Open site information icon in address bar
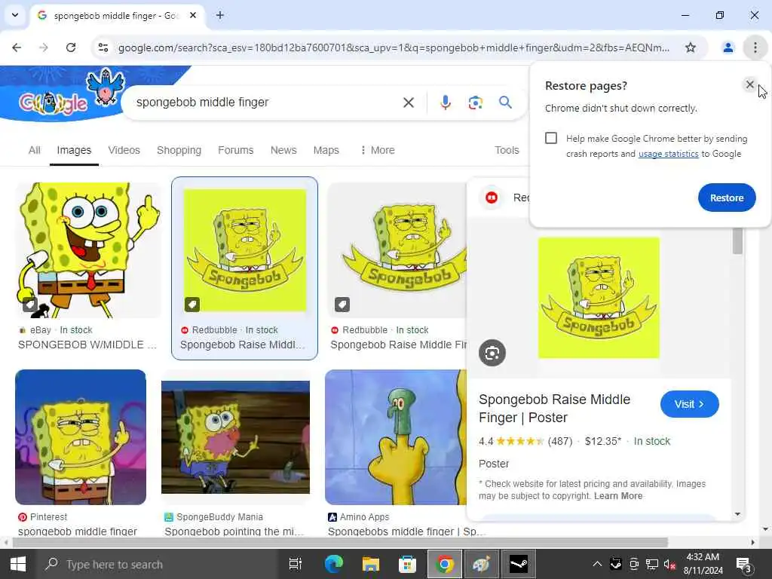772x579 pixels. [103, 47]
